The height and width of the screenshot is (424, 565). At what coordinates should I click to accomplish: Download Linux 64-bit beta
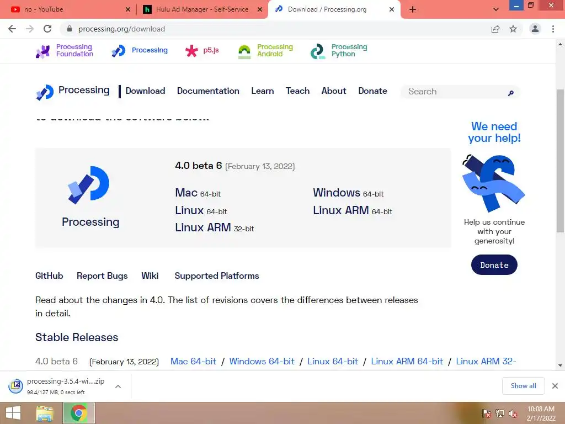201,210
